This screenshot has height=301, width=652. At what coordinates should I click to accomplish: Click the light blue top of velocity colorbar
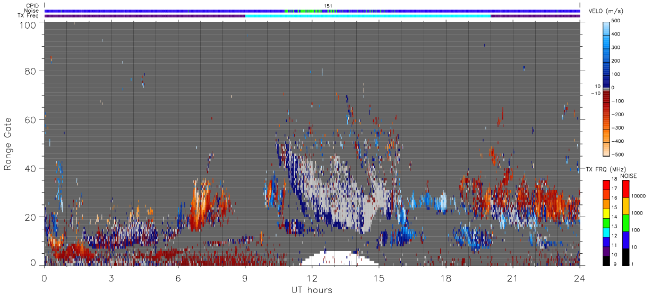point(607,29)
